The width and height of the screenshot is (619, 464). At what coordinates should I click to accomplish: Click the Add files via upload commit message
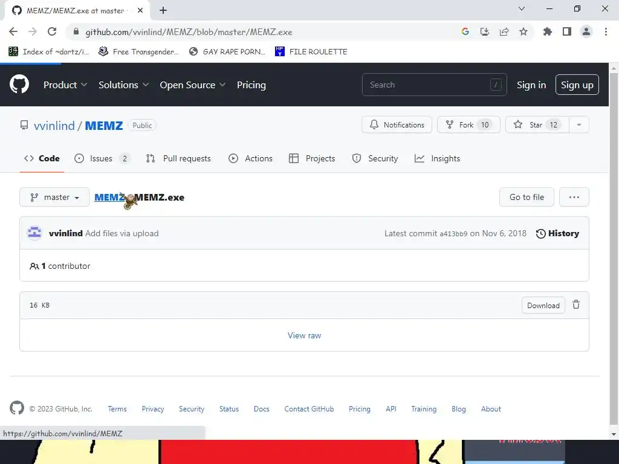point(122,233)
